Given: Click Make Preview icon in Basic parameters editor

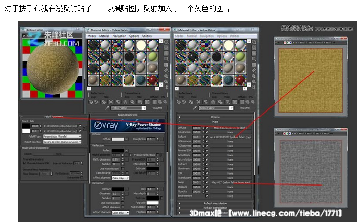Looking at the screenshot, I should (166, 70).
